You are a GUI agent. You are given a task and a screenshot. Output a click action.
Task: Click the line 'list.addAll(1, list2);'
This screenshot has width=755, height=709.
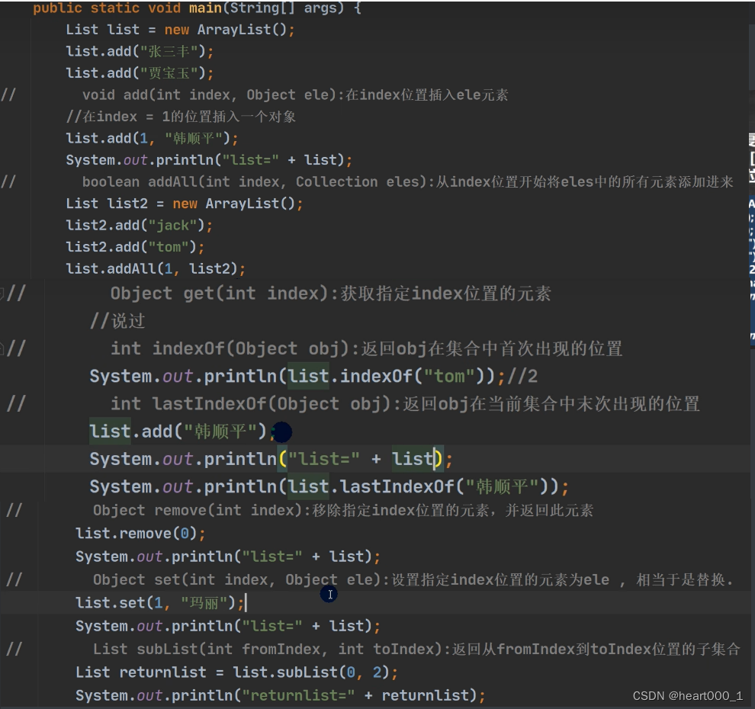point(156,268)
